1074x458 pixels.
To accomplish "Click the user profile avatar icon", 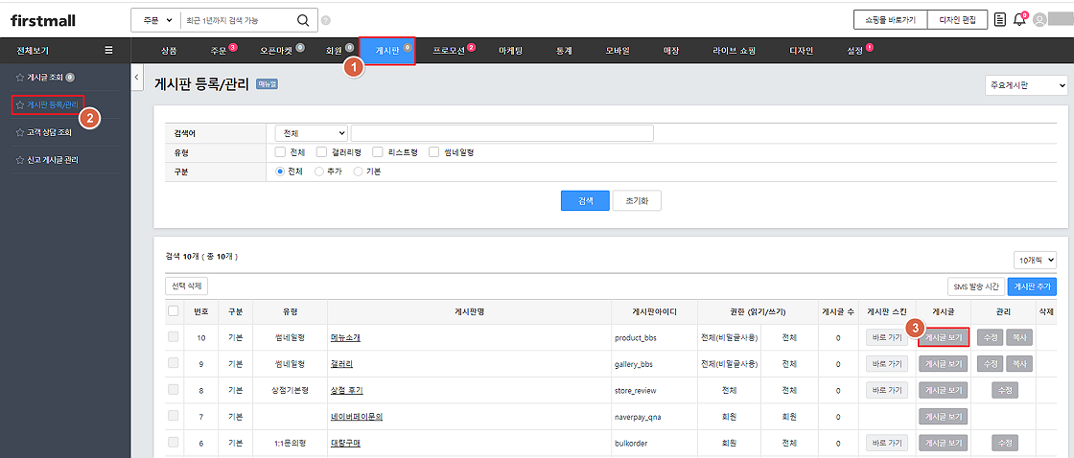I will (1039, 20).
